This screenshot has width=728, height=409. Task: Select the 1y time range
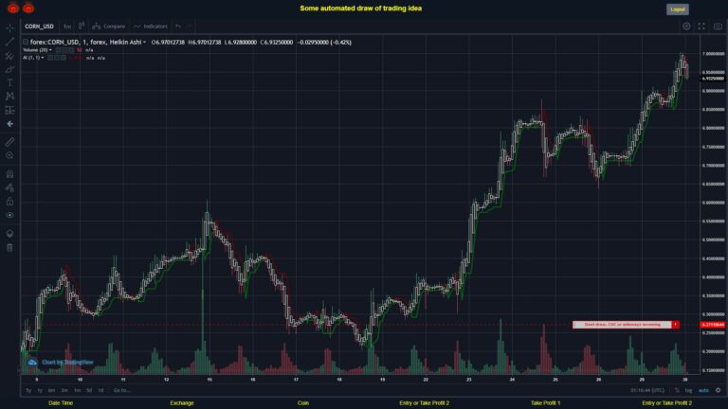(x=40, y=390)
